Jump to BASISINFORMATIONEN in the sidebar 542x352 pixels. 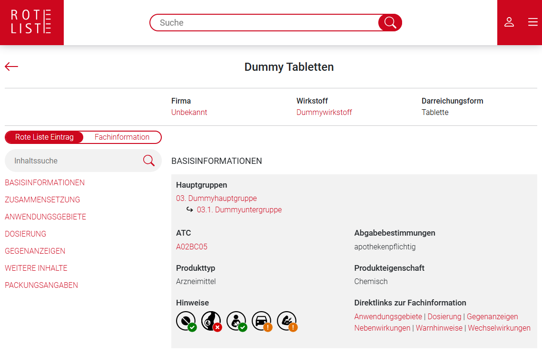click(x=45, y=182)
